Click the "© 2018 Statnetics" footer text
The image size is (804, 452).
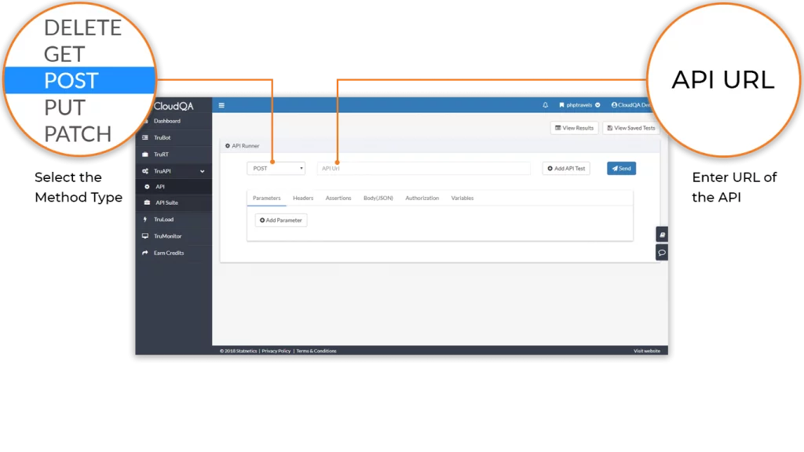(239, 351)
